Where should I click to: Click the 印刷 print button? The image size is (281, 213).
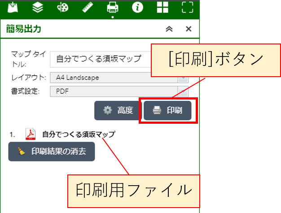point(167,110)
